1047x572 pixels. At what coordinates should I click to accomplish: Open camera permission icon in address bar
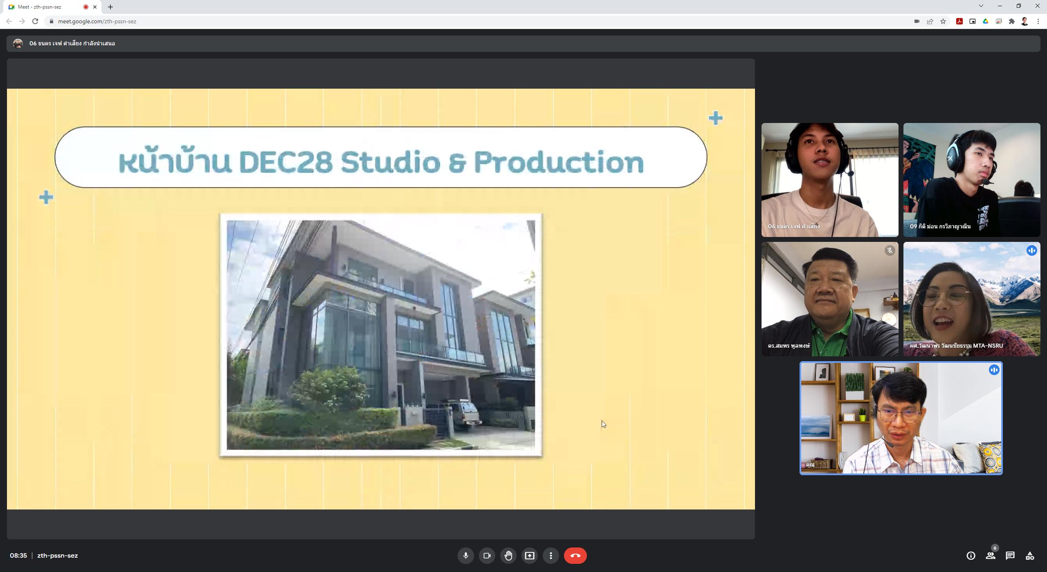coord(917,21)
